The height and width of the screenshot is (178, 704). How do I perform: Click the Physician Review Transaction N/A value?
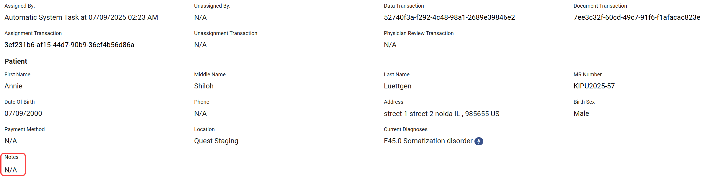click(390, 45)
